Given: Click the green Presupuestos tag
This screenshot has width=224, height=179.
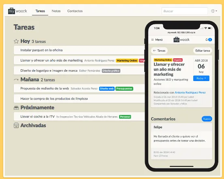Looking at the screenshot, I should click(x=124, y=89).
